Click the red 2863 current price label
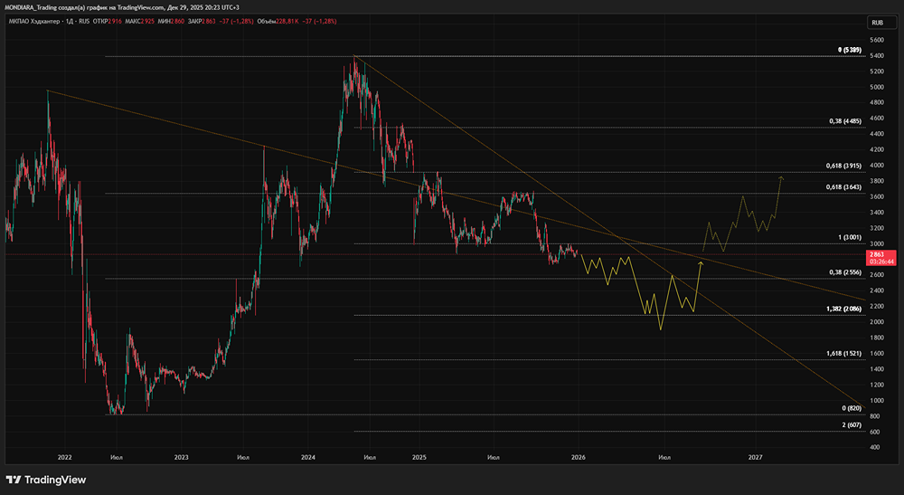Screen dimensions: 904x495 point(877,254)
